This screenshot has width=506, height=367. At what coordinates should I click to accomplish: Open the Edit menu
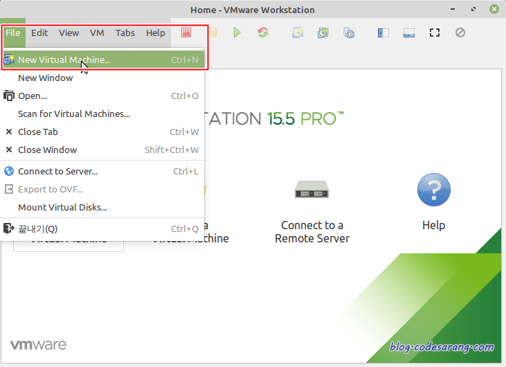[x=39, y=33]
